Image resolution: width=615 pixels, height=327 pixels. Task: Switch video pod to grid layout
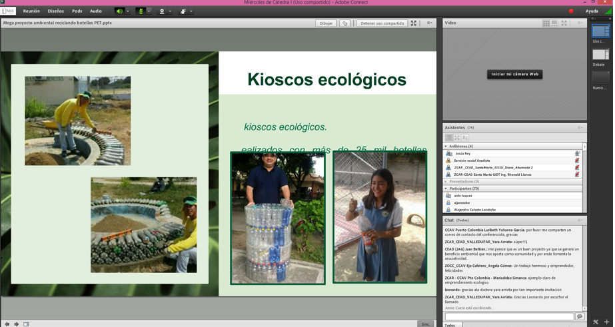pyautogui.click(x=546, y=23)
